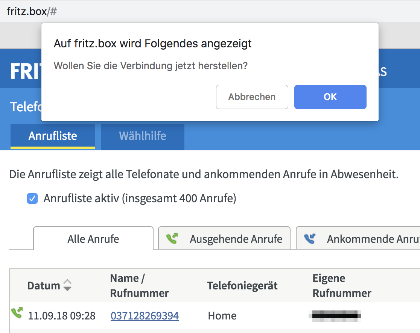Switch to the Wählhilfe tab
This screenshot has width=420, height=333.
pyautogui.click(x=142, y=136)
